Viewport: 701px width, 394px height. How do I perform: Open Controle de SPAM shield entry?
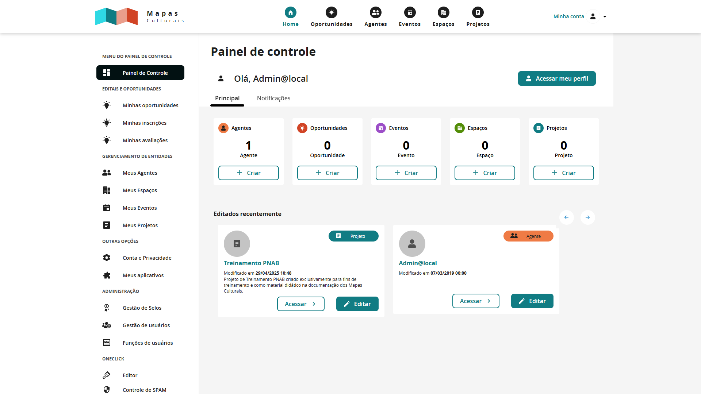(x=144, y=390)
